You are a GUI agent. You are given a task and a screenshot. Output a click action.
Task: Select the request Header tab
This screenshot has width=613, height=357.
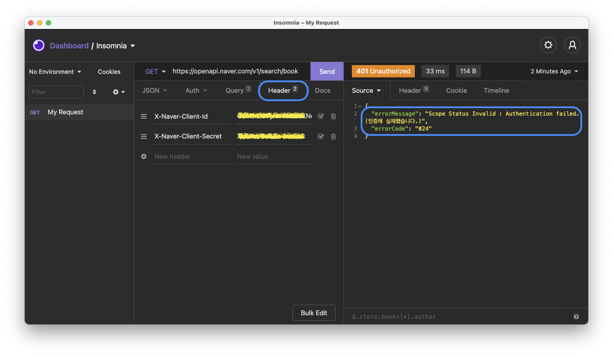[x=283, y=91]
